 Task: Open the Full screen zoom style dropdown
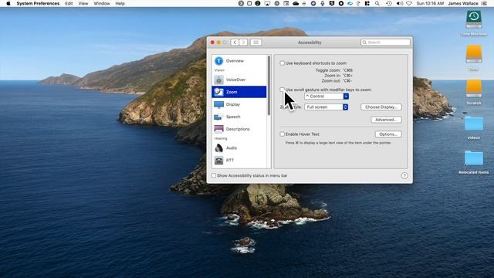[326, 107]
